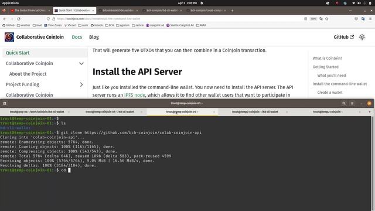Click the notification bell icon in panel
This screenshot has width=375, height=211.
[x=202, y=3]
